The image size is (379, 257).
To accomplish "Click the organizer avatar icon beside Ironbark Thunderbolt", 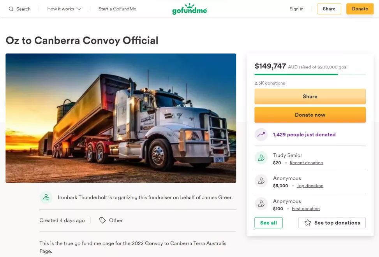I will [x=46, y=198].
